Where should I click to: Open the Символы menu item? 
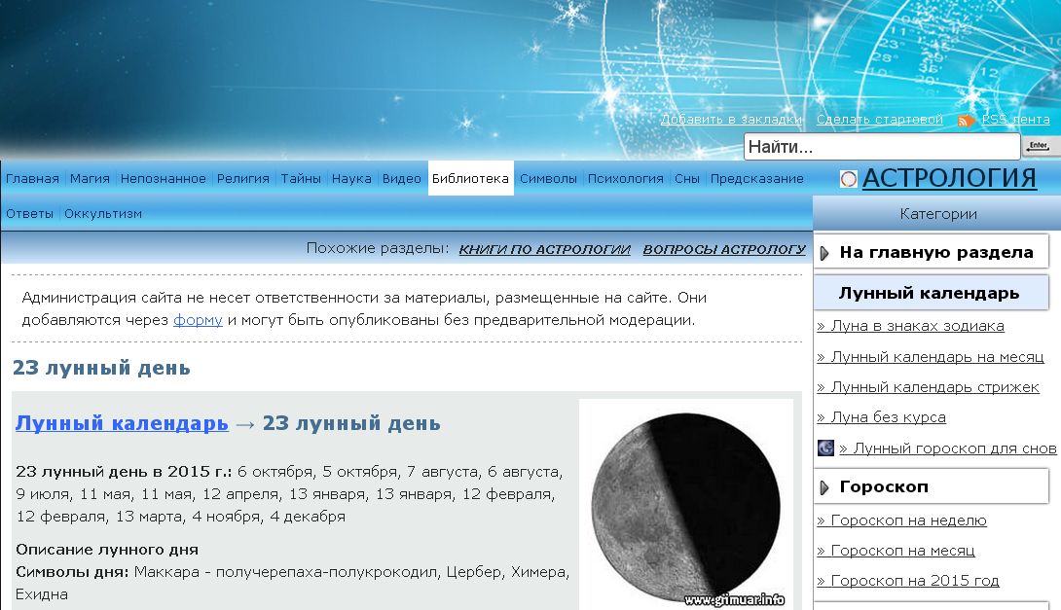pos(548,179)
